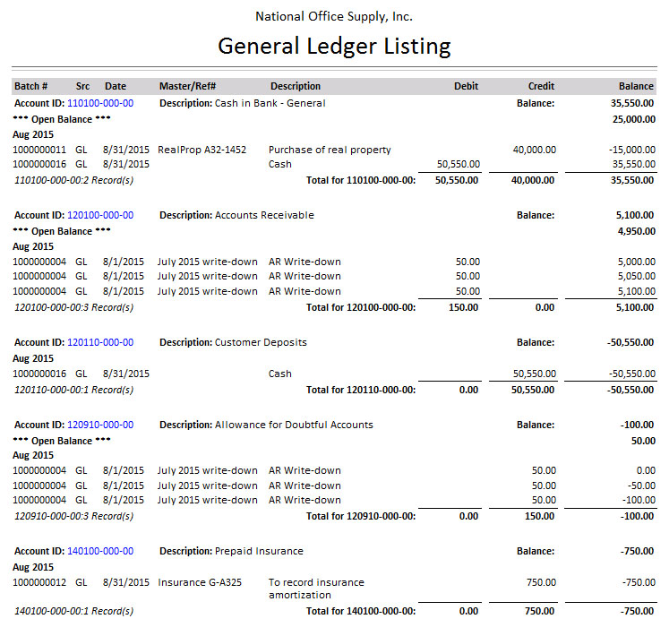Open account link 110100-000-00

point(100,103)
